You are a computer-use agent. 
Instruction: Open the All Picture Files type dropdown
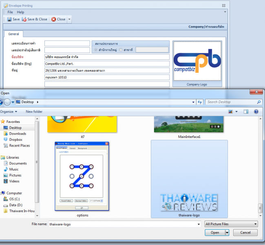(231, 224)
